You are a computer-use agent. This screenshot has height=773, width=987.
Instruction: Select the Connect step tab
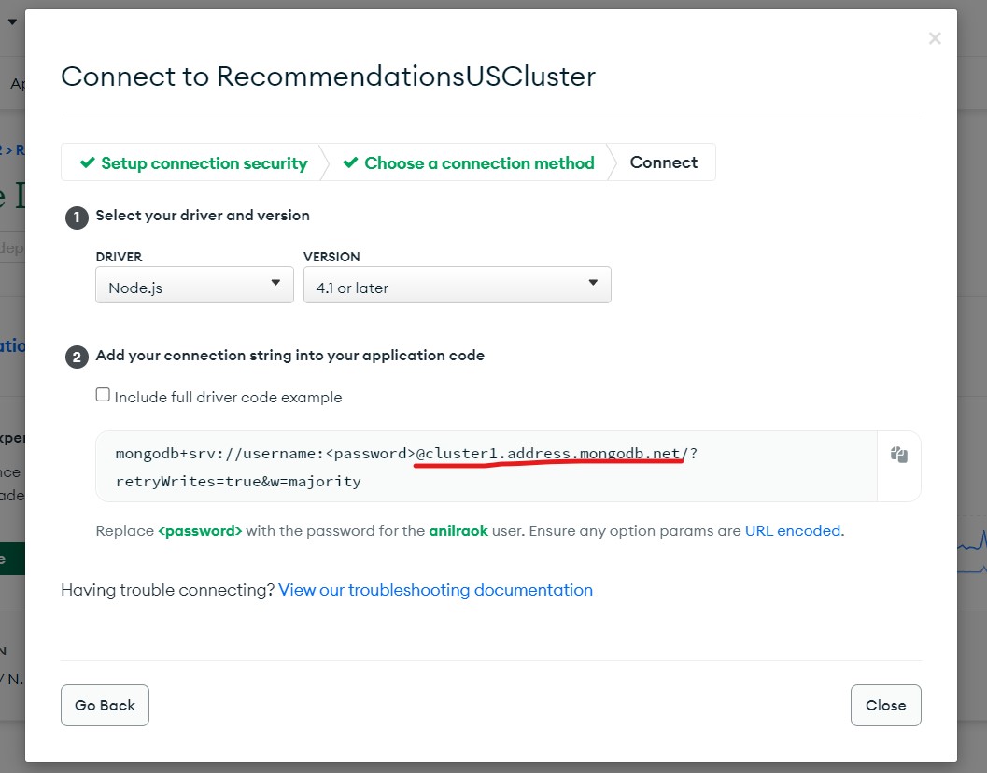click(664, 162)
